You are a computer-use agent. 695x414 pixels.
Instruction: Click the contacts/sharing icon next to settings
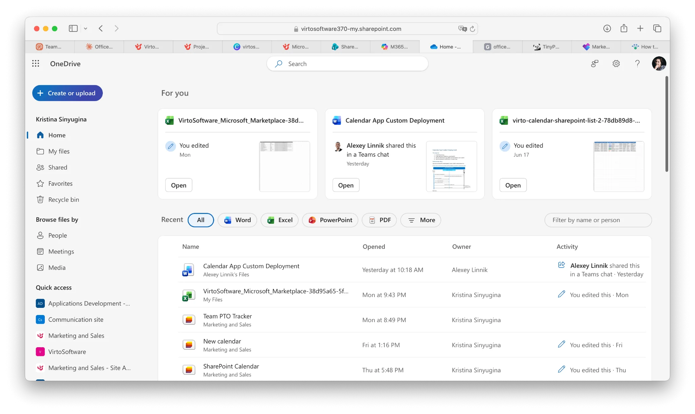595,63
